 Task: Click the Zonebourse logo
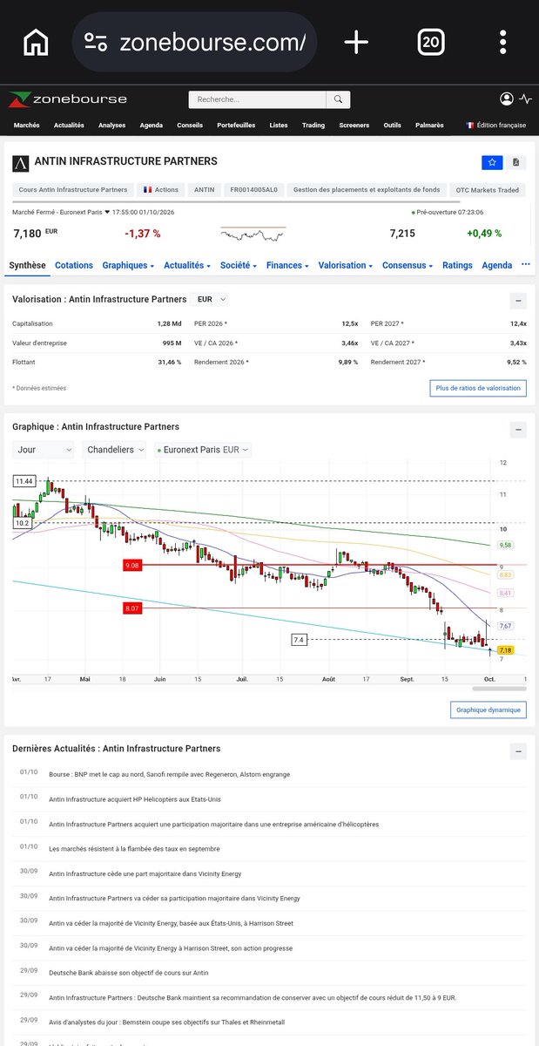pos(68,99)
